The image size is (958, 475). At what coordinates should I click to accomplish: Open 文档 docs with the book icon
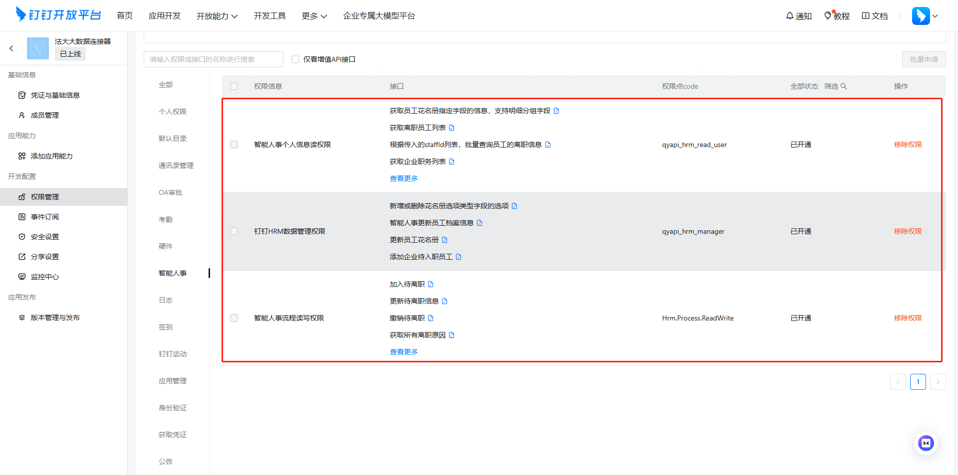pyautogui.click(x=866, y=16)
